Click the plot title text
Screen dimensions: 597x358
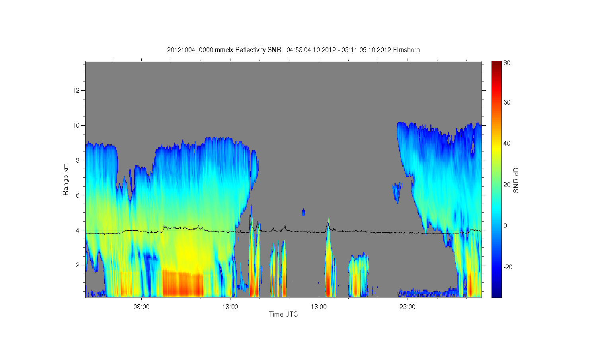(293, 50)
